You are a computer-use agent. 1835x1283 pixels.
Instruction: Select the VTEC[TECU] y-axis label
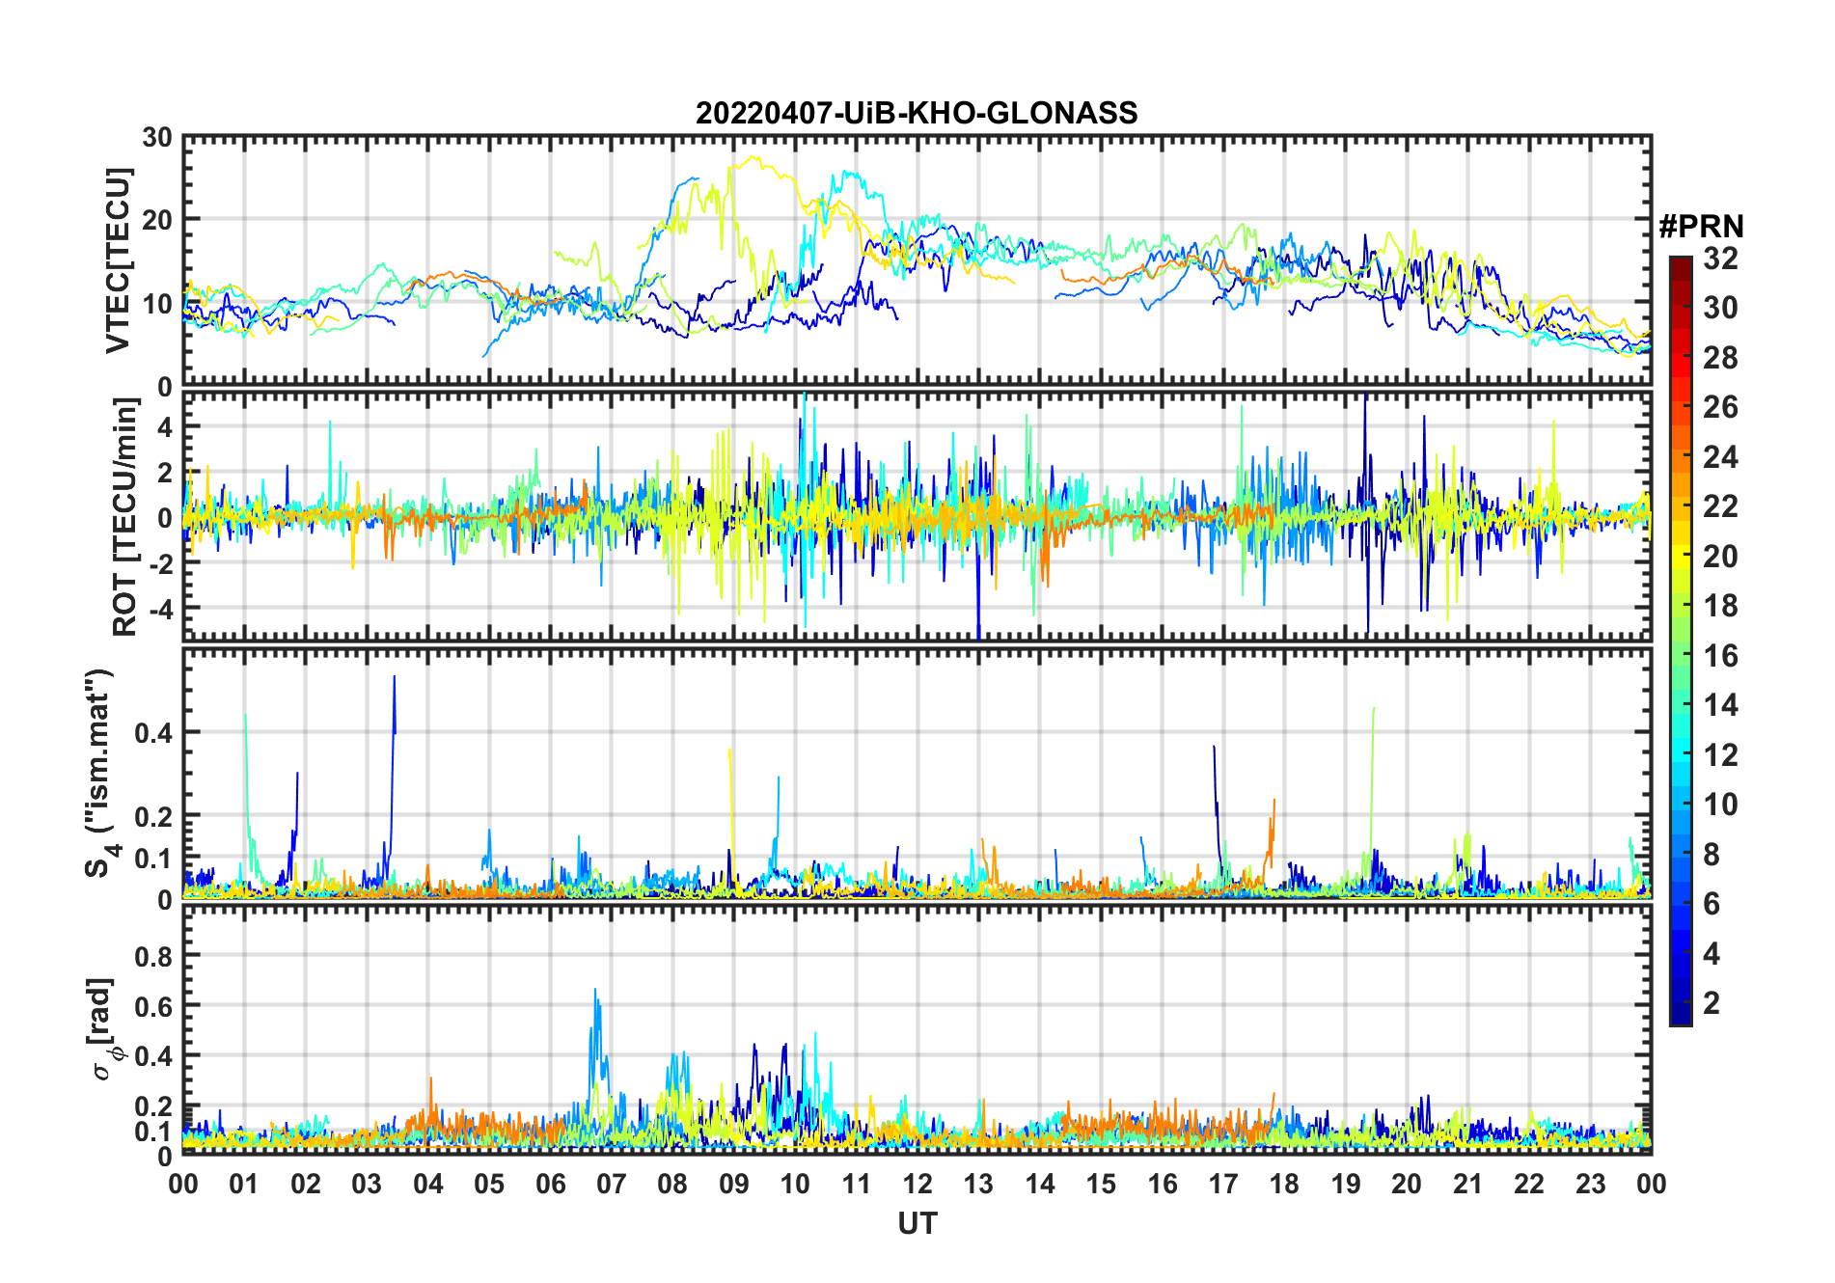118,260
